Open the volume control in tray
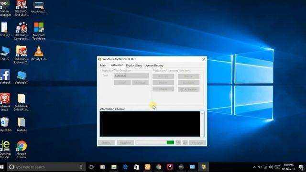Viewport: 306px width, 172px height. tap(271, 167)
